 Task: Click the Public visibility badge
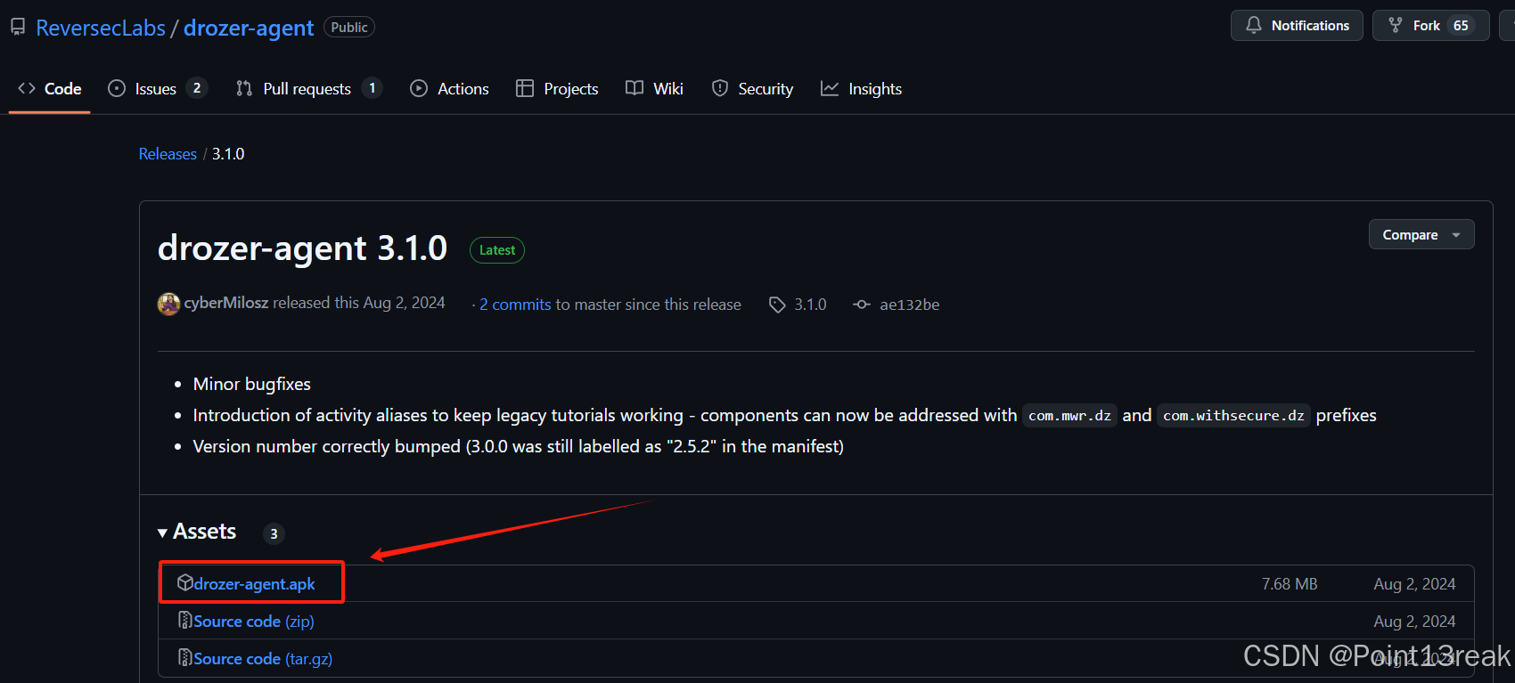point(349,28)
